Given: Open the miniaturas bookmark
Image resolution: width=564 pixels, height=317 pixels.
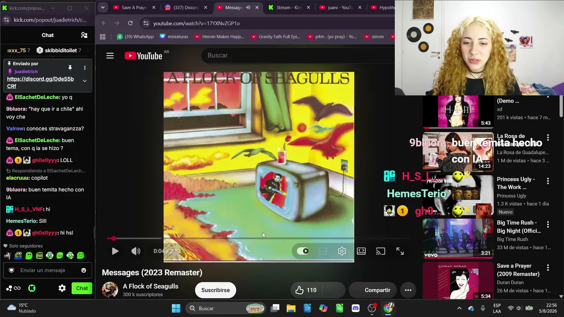Looking at the screenshot, I should point(174,37).
